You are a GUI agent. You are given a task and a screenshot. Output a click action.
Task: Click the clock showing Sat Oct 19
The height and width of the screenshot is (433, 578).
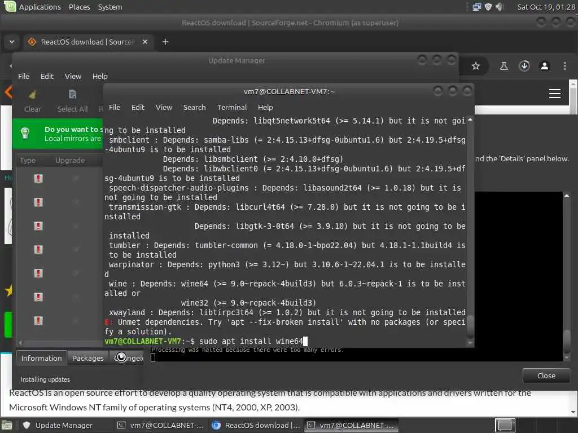click(x=546, y=7)
